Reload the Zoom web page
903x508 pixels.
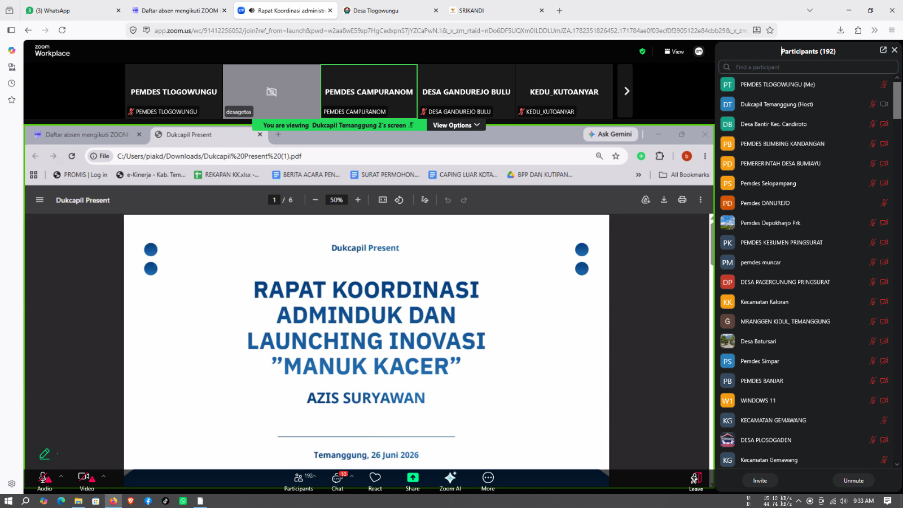pos(62,30)
